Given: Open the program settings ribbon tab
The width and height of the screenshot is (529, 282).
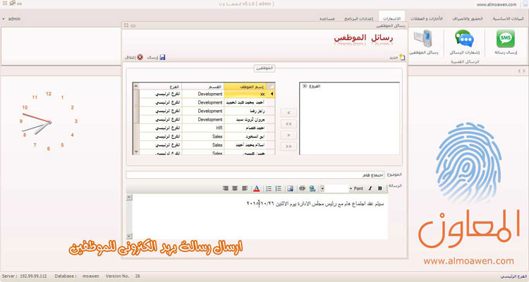Looking at the screenshot, I should tap(358, 18).
